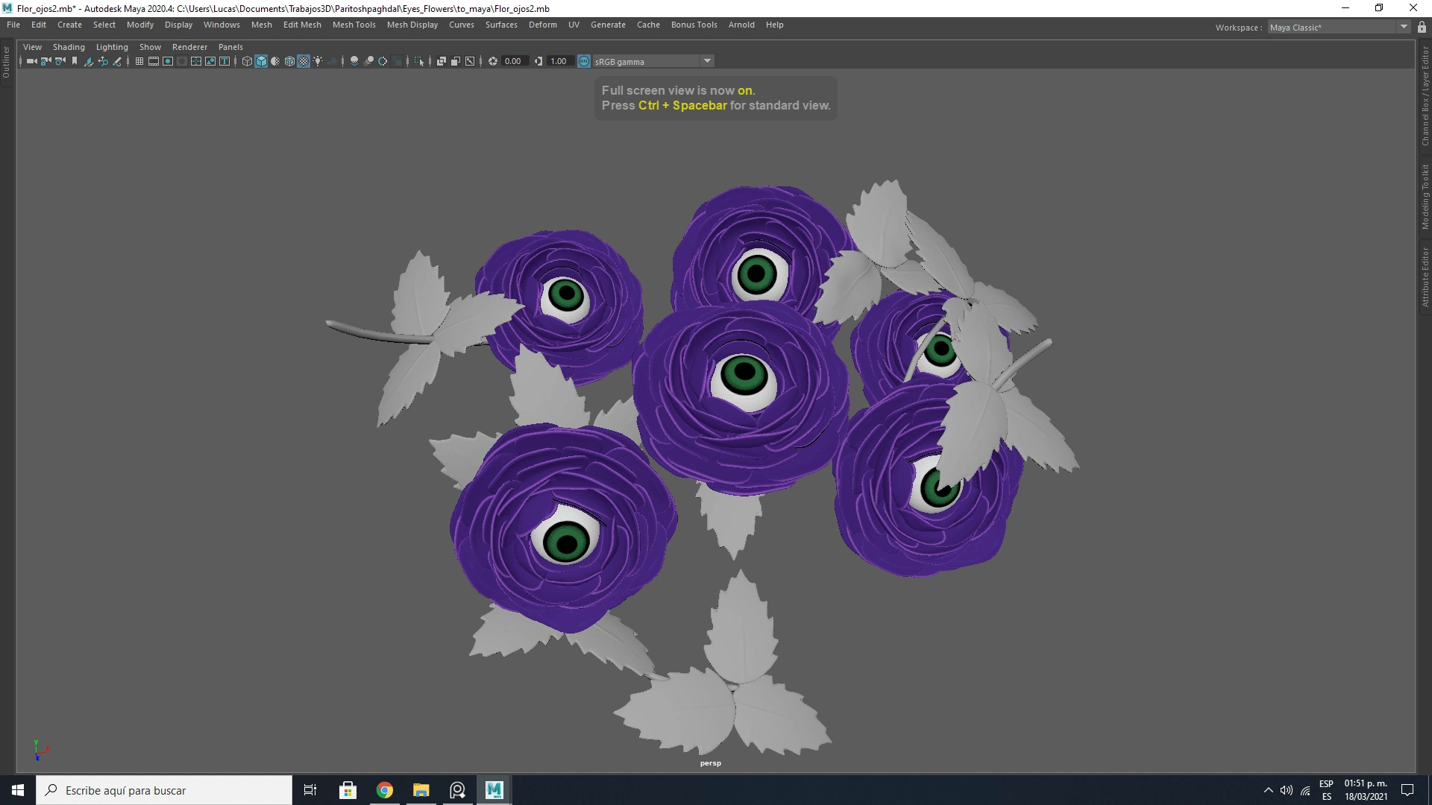This screenshot has height=805, width=1432.
Task: Click the Exposure reset icon
Action: pyautogui.click(x=492, y=61)
